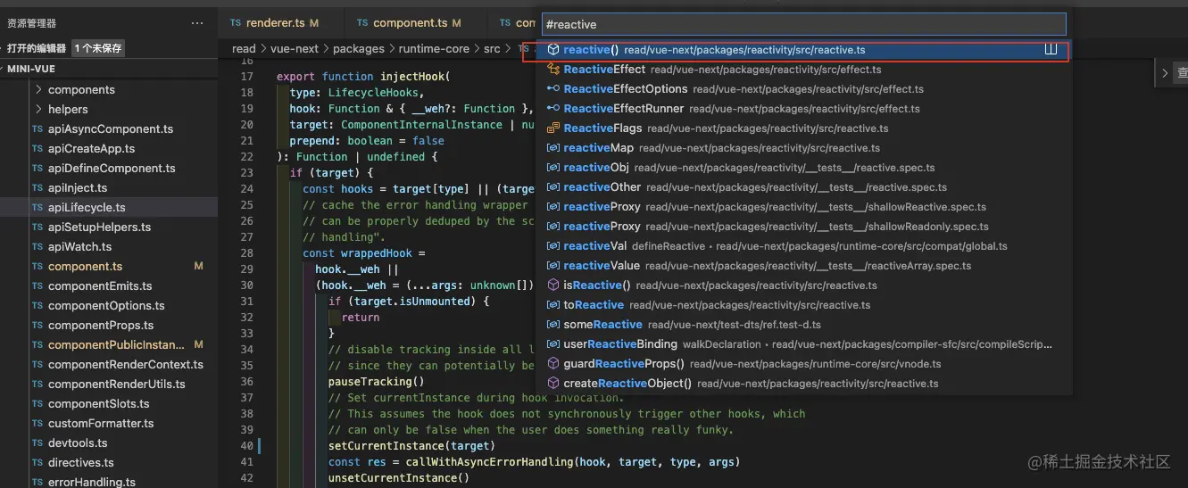Open reactive() result to the side with split icon

pyautogui.click(x=1051, y=50)
